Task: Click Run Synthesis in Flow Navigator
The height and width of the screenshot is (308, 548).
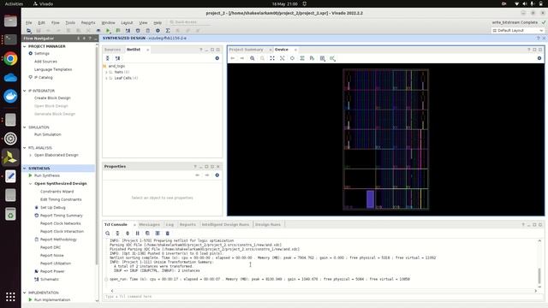Action: [47, 175]
